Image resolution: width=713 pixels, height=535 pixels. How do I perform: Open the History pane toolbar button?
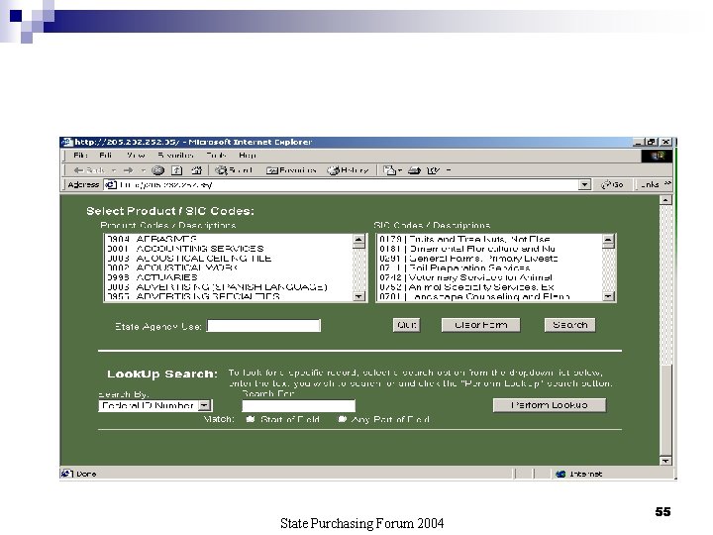pyautogui.click(x=348, y=170)
